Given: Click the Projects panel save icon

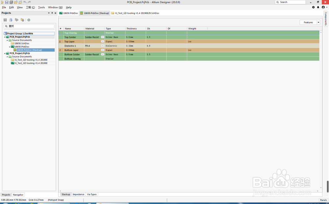Looking at the screenshot, I should point(5,20).
